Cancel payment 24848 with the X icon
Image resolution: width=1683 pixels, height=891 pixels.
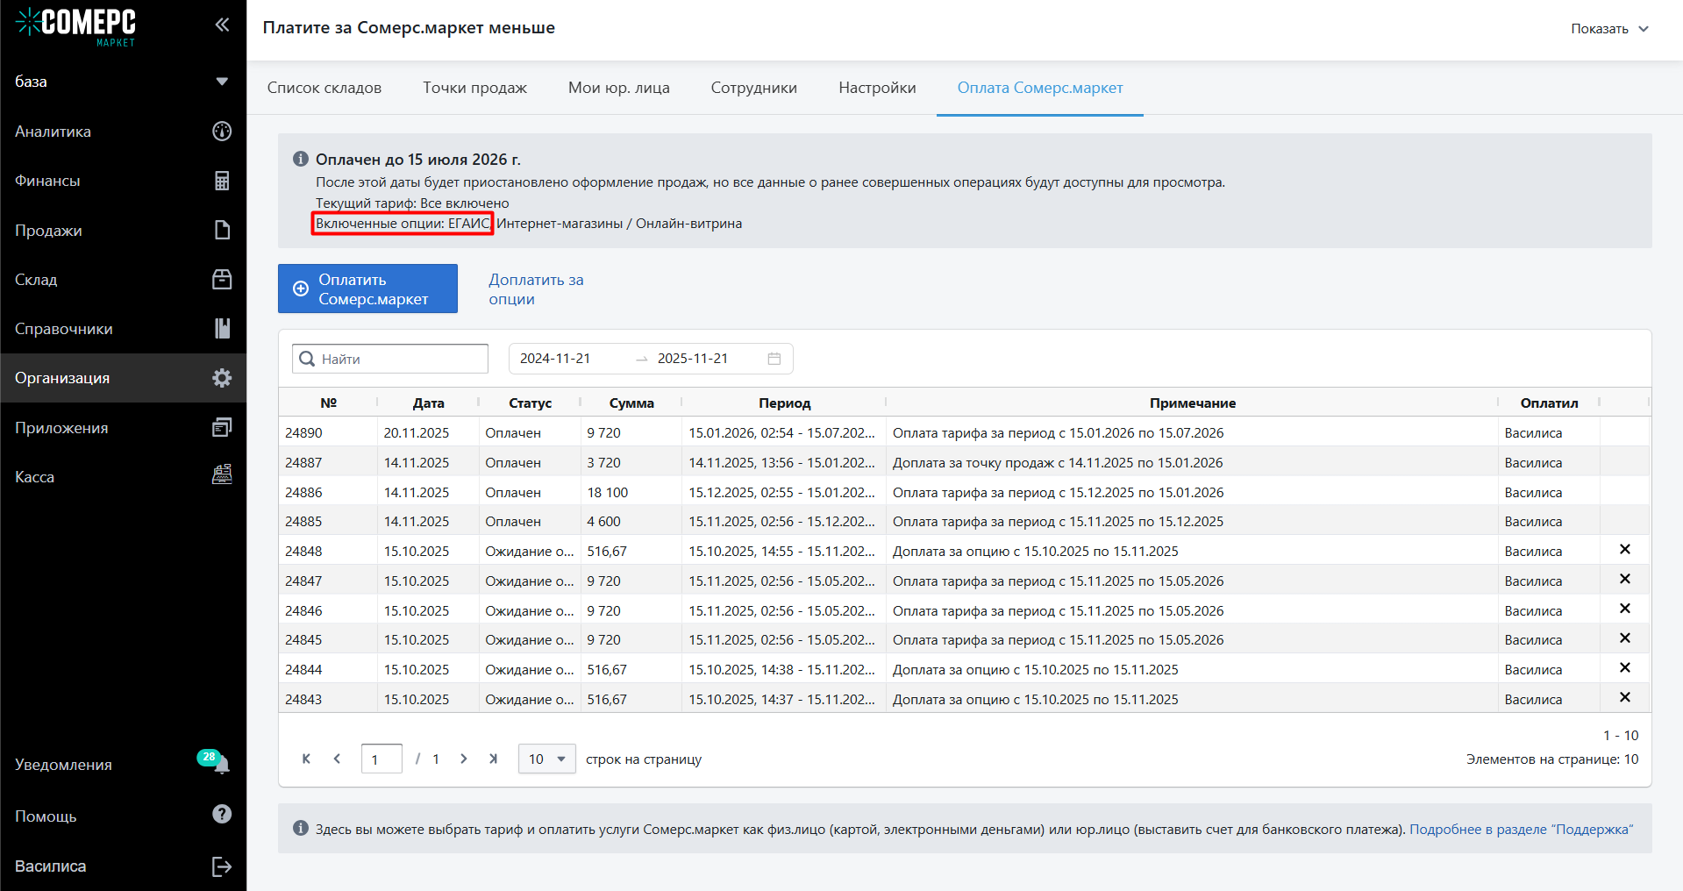[1624, 550]
